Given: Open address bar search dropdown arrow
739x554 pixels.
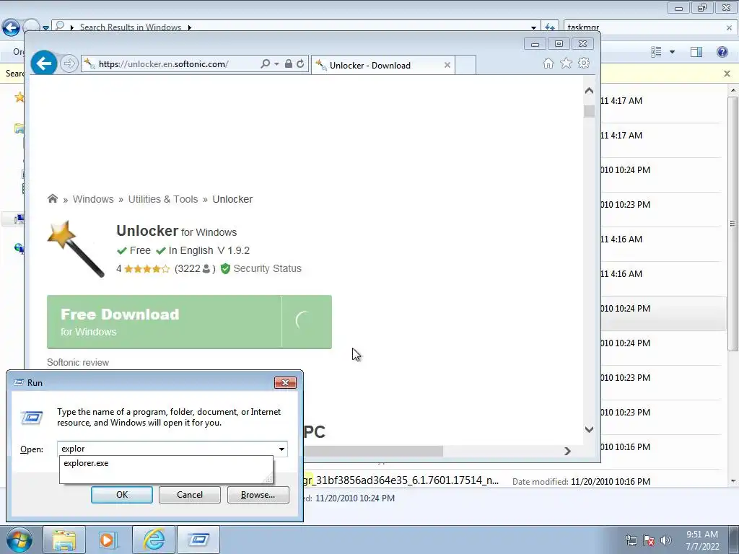Looking at the screenshot, I should (276, 64).
